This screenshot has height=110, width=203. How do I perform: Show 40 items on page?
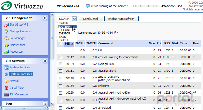pos(107,33)
